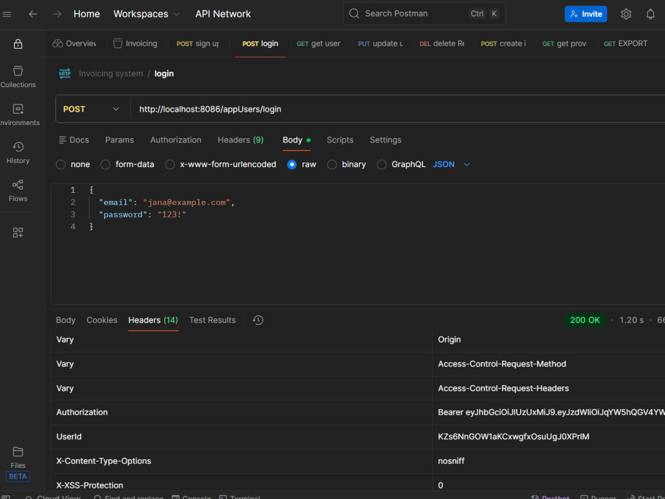Select the GraphQL body option
The height and width of the screenshot is (499, 665).
[401, 164]
